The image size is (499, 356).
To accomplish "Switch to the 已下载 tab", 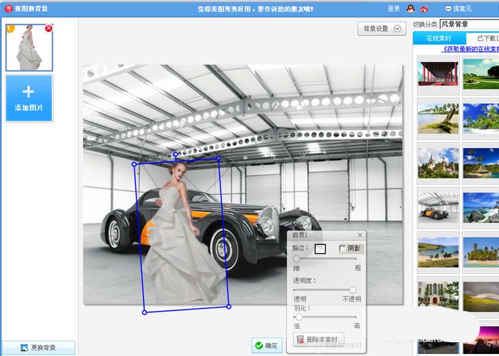I will click(x=483, y=39).
